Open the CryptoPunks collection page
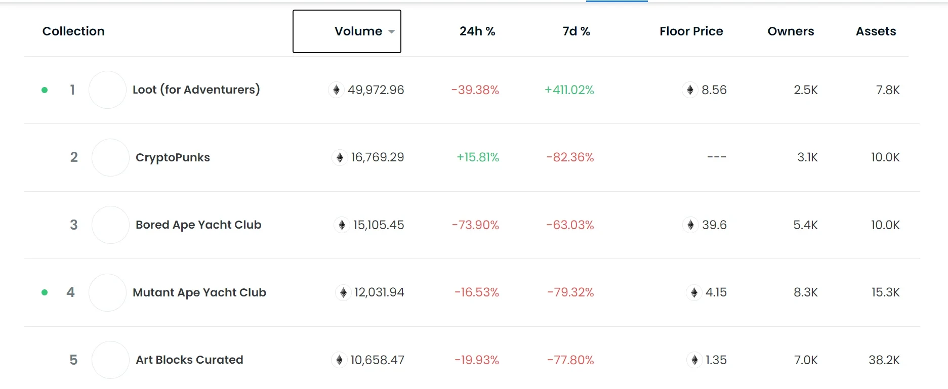The image size is (948, 389). pos(173,157)
